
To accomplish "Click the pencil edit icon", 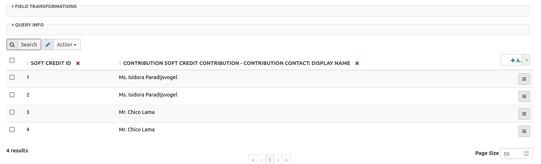I will [x=48, y=45].
